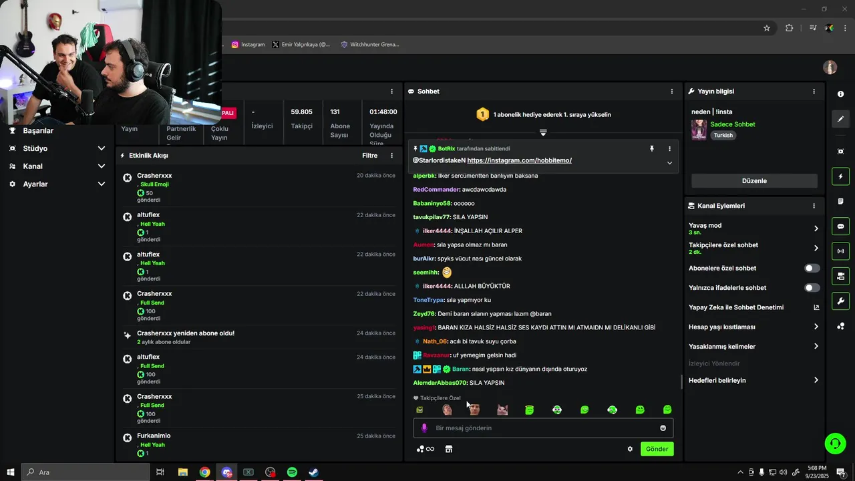Open stats panel three-dot menu
Image resolution: width=855 pixels, height=481 pixels.
392,91
